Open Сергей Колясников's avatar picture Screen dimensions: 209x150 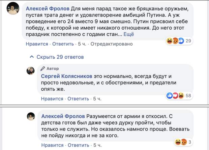click(x=31, y=70)
